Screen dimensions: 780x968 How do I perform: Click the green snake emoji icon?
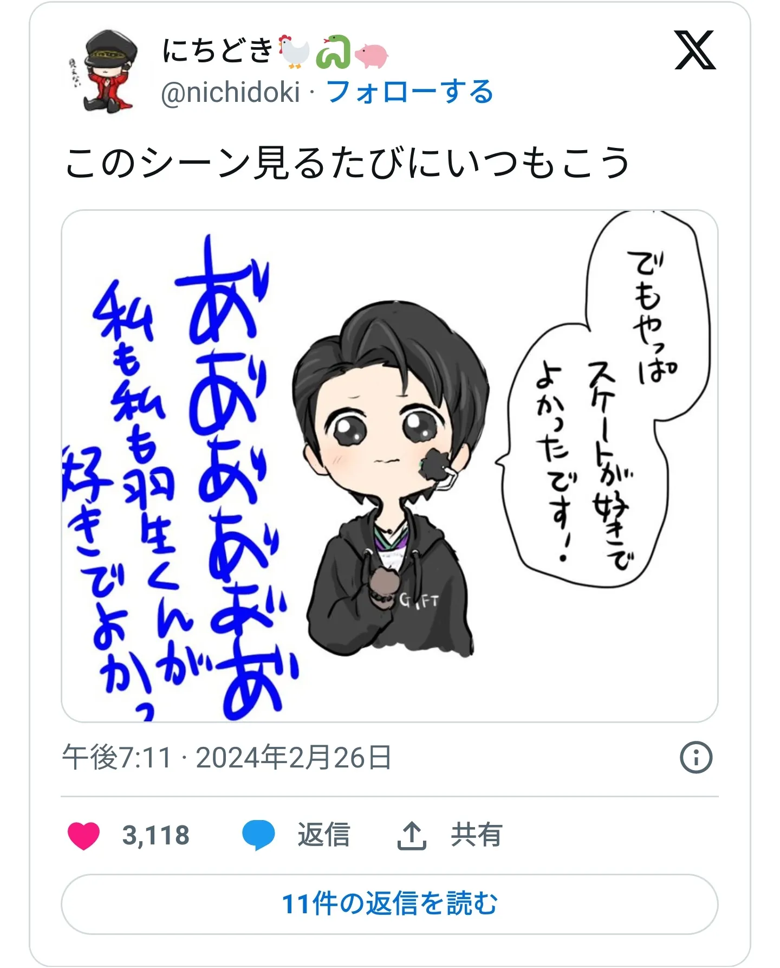click(333, 52)
